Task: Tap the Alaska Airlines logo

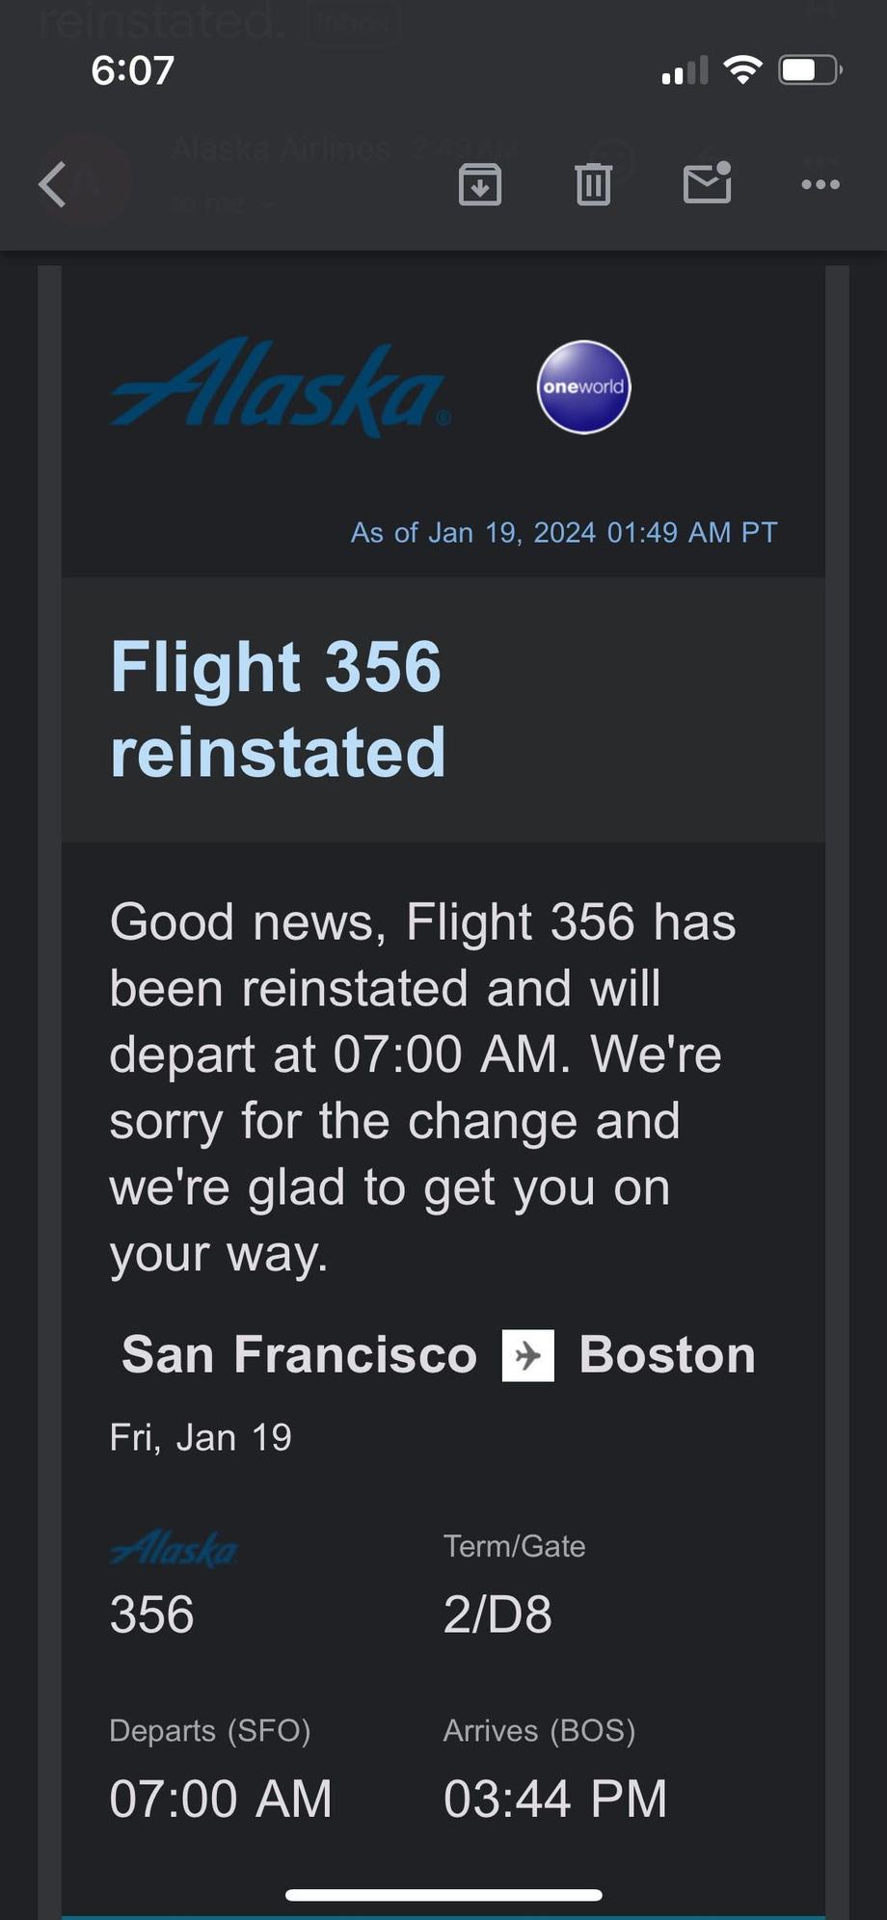Action: 280,387
